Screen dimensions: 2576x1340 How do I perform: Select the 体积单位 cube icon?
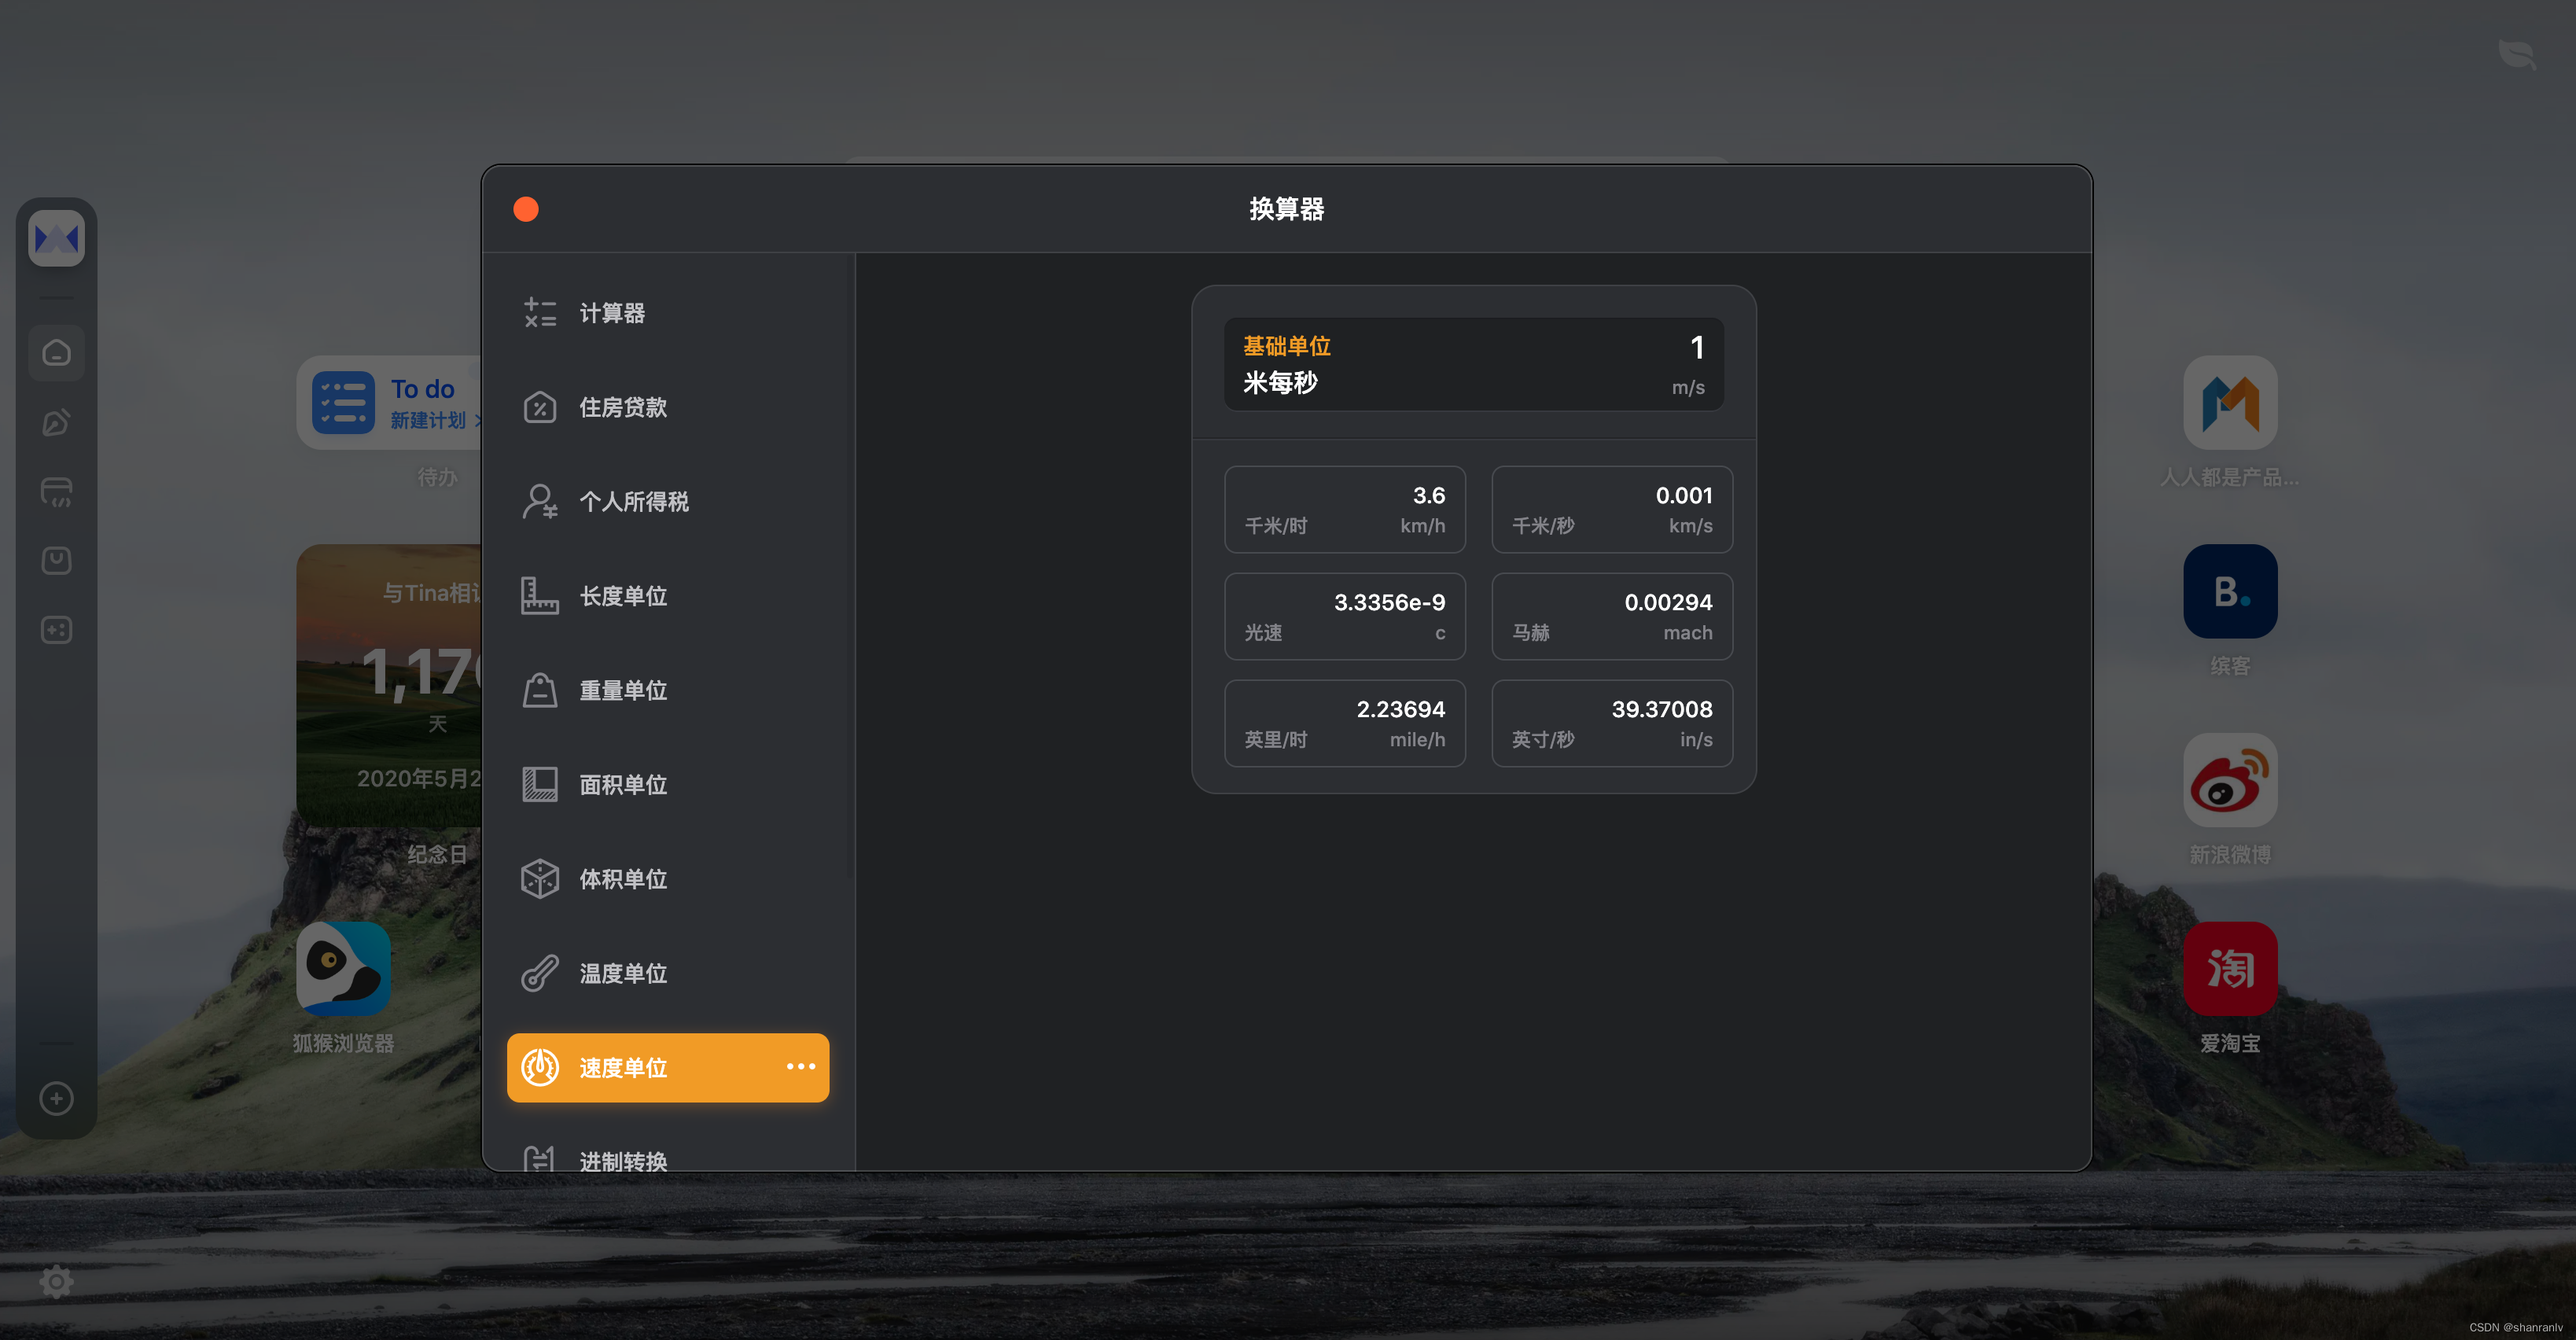click(540, 879)
